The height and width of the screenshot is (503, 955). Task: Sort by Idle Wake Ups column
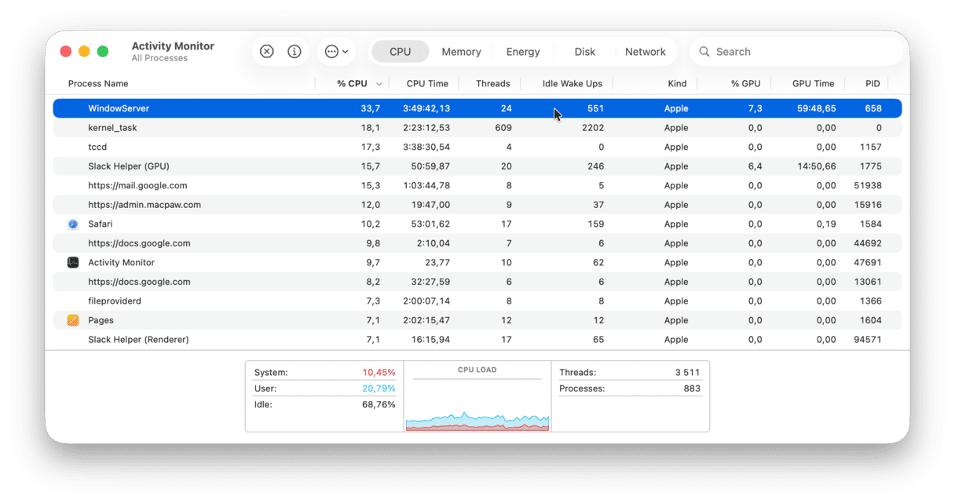coord(572,84)
